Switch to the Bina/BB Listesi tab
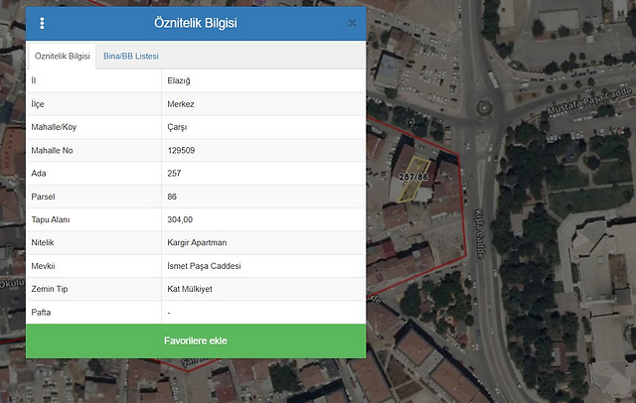636x403 pixels. (x=130, y=57)
